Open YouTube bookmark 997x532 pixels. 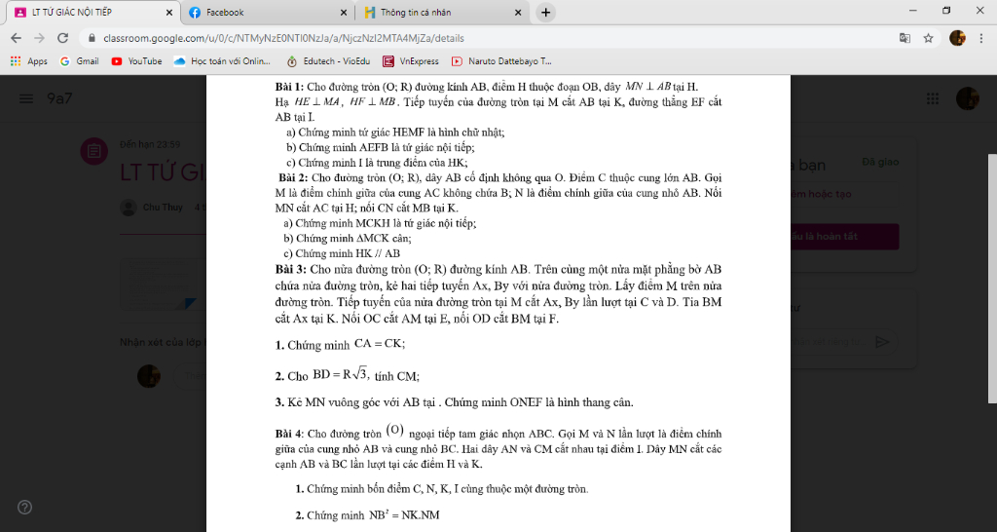pyautogui.click(x=136, y=61)
